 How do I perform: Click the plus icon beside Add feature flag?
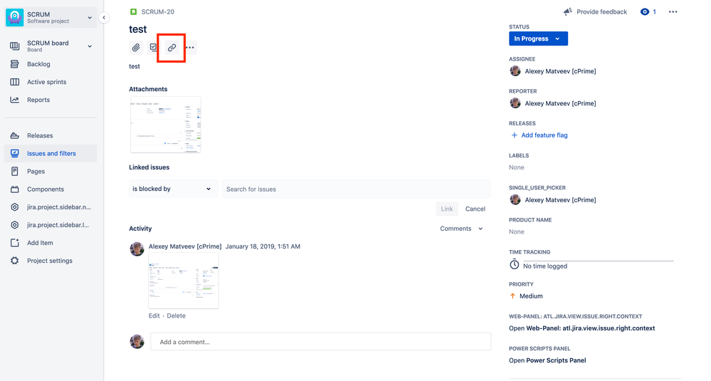point(514,135)
